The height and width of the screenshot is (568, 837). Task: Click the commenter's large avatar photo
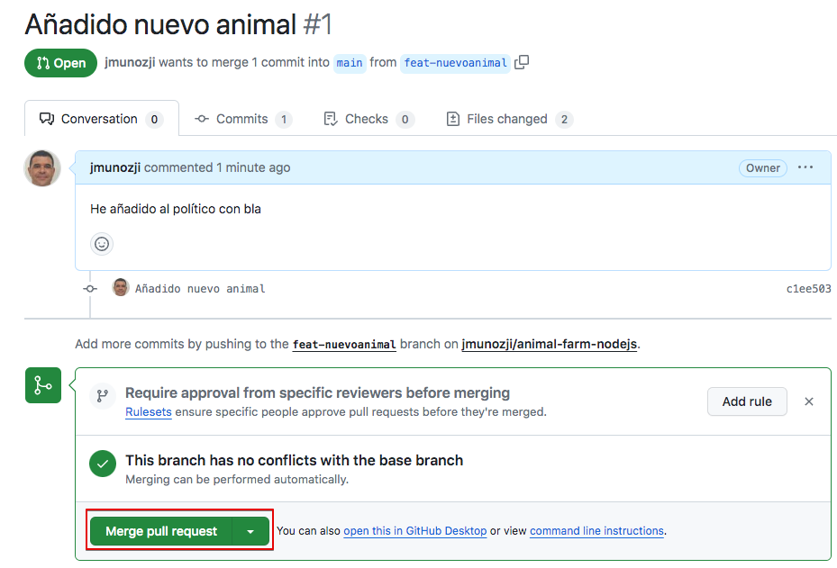click(x=42, y=168)
